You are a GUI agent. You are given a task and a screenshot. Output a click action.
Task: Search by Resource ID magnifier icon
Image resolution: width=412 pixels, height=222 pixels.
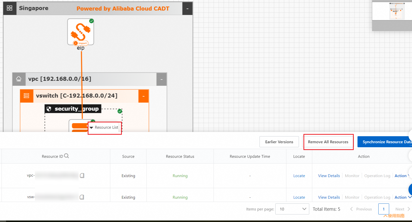point(66,156)
